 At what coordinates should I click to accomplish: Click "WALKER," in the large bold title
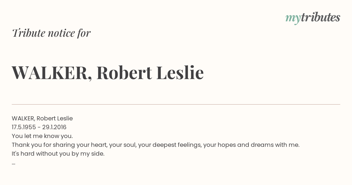click(52, 73)
